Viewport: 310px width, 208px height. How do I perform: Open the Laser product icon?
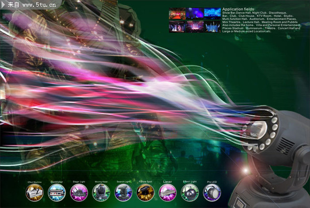click(168, 193)
